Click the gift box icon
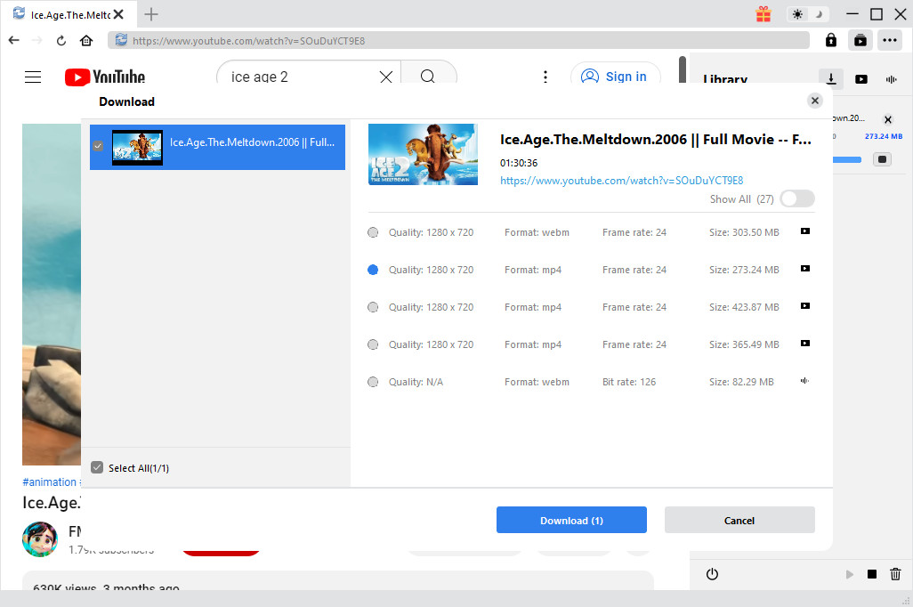The image size is (913, 607). 764,14
